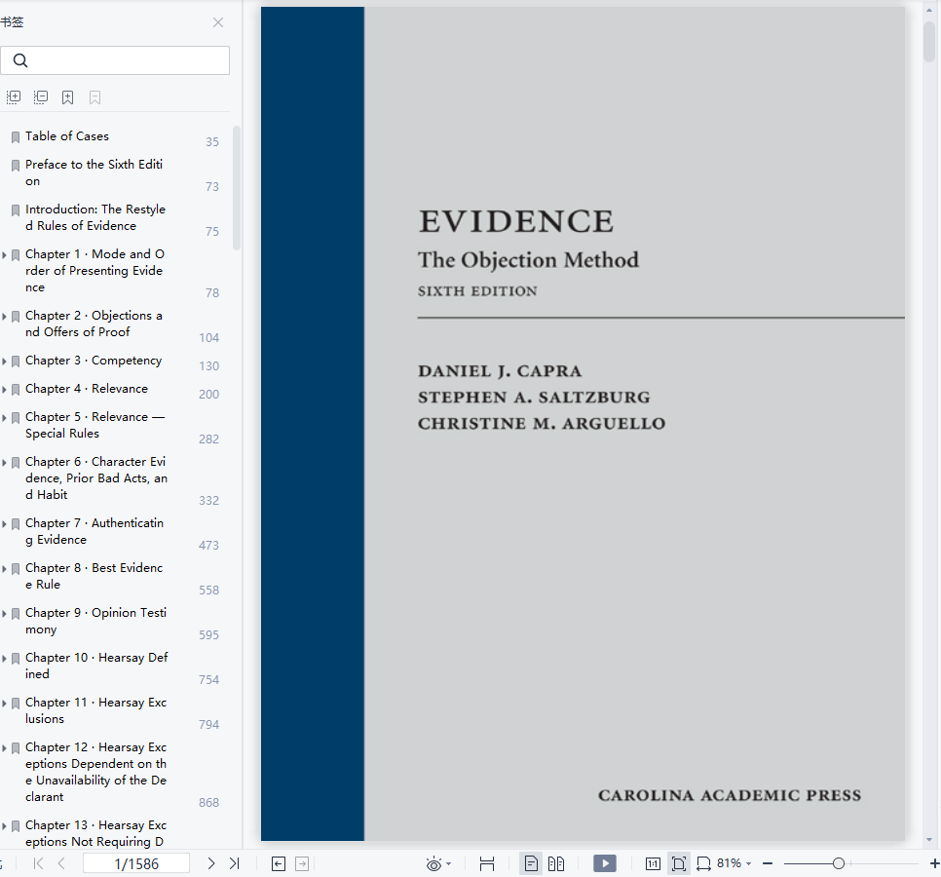Expand Chapter 9 Opinion Testimony bookmark
The height and width of the screenshot is (877, 941).
tap(4, 614)
